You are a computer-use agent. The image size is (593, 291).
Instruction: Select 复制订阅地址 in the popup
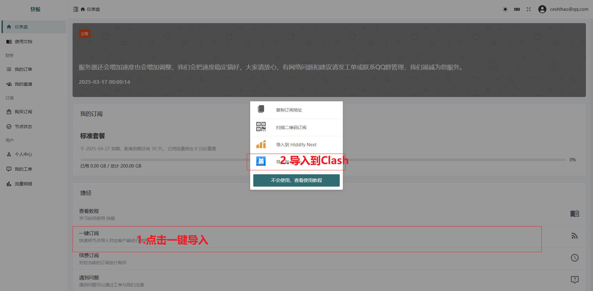click(x=296, y=110)
